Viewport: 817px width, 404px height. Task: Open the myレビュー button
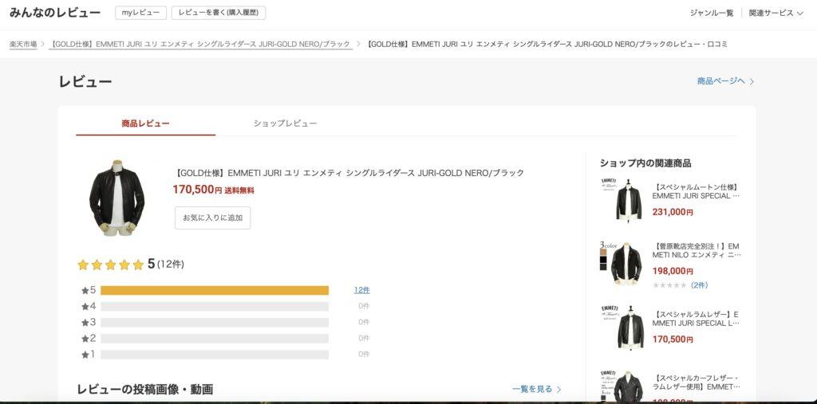(x=140, y=13)
